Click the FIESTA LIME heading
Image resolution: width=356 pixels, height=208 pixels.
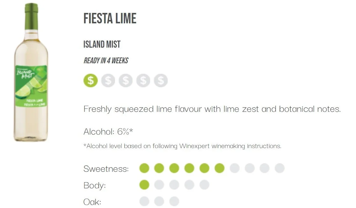tap(110, 18)
